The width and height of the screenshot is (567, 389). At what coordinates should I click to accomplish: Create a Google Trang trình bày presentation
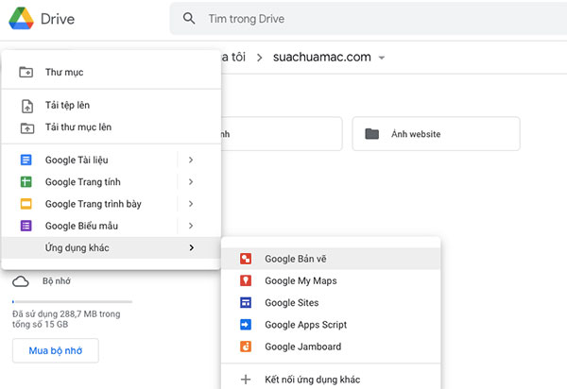[x=90, y=204]
